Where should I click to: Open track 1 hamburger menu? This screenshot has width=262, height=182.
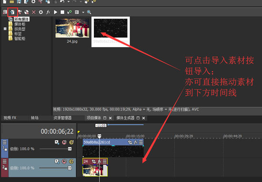(4, 142)
